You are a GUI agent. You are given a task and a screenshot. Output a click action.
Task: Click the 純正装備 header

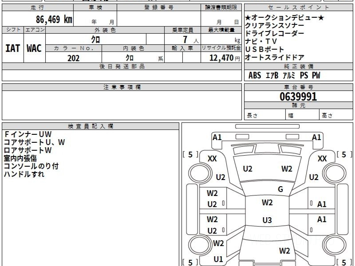pos(298,66)
